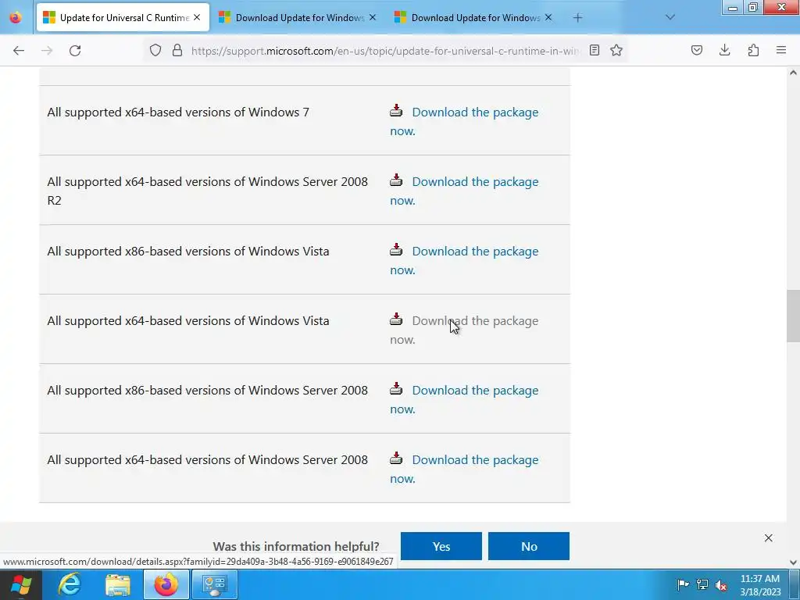Open the taskbar clock showing 11:37 AM
The width and height of the screenshot is (800, 600).
click(x=759, y=585)
